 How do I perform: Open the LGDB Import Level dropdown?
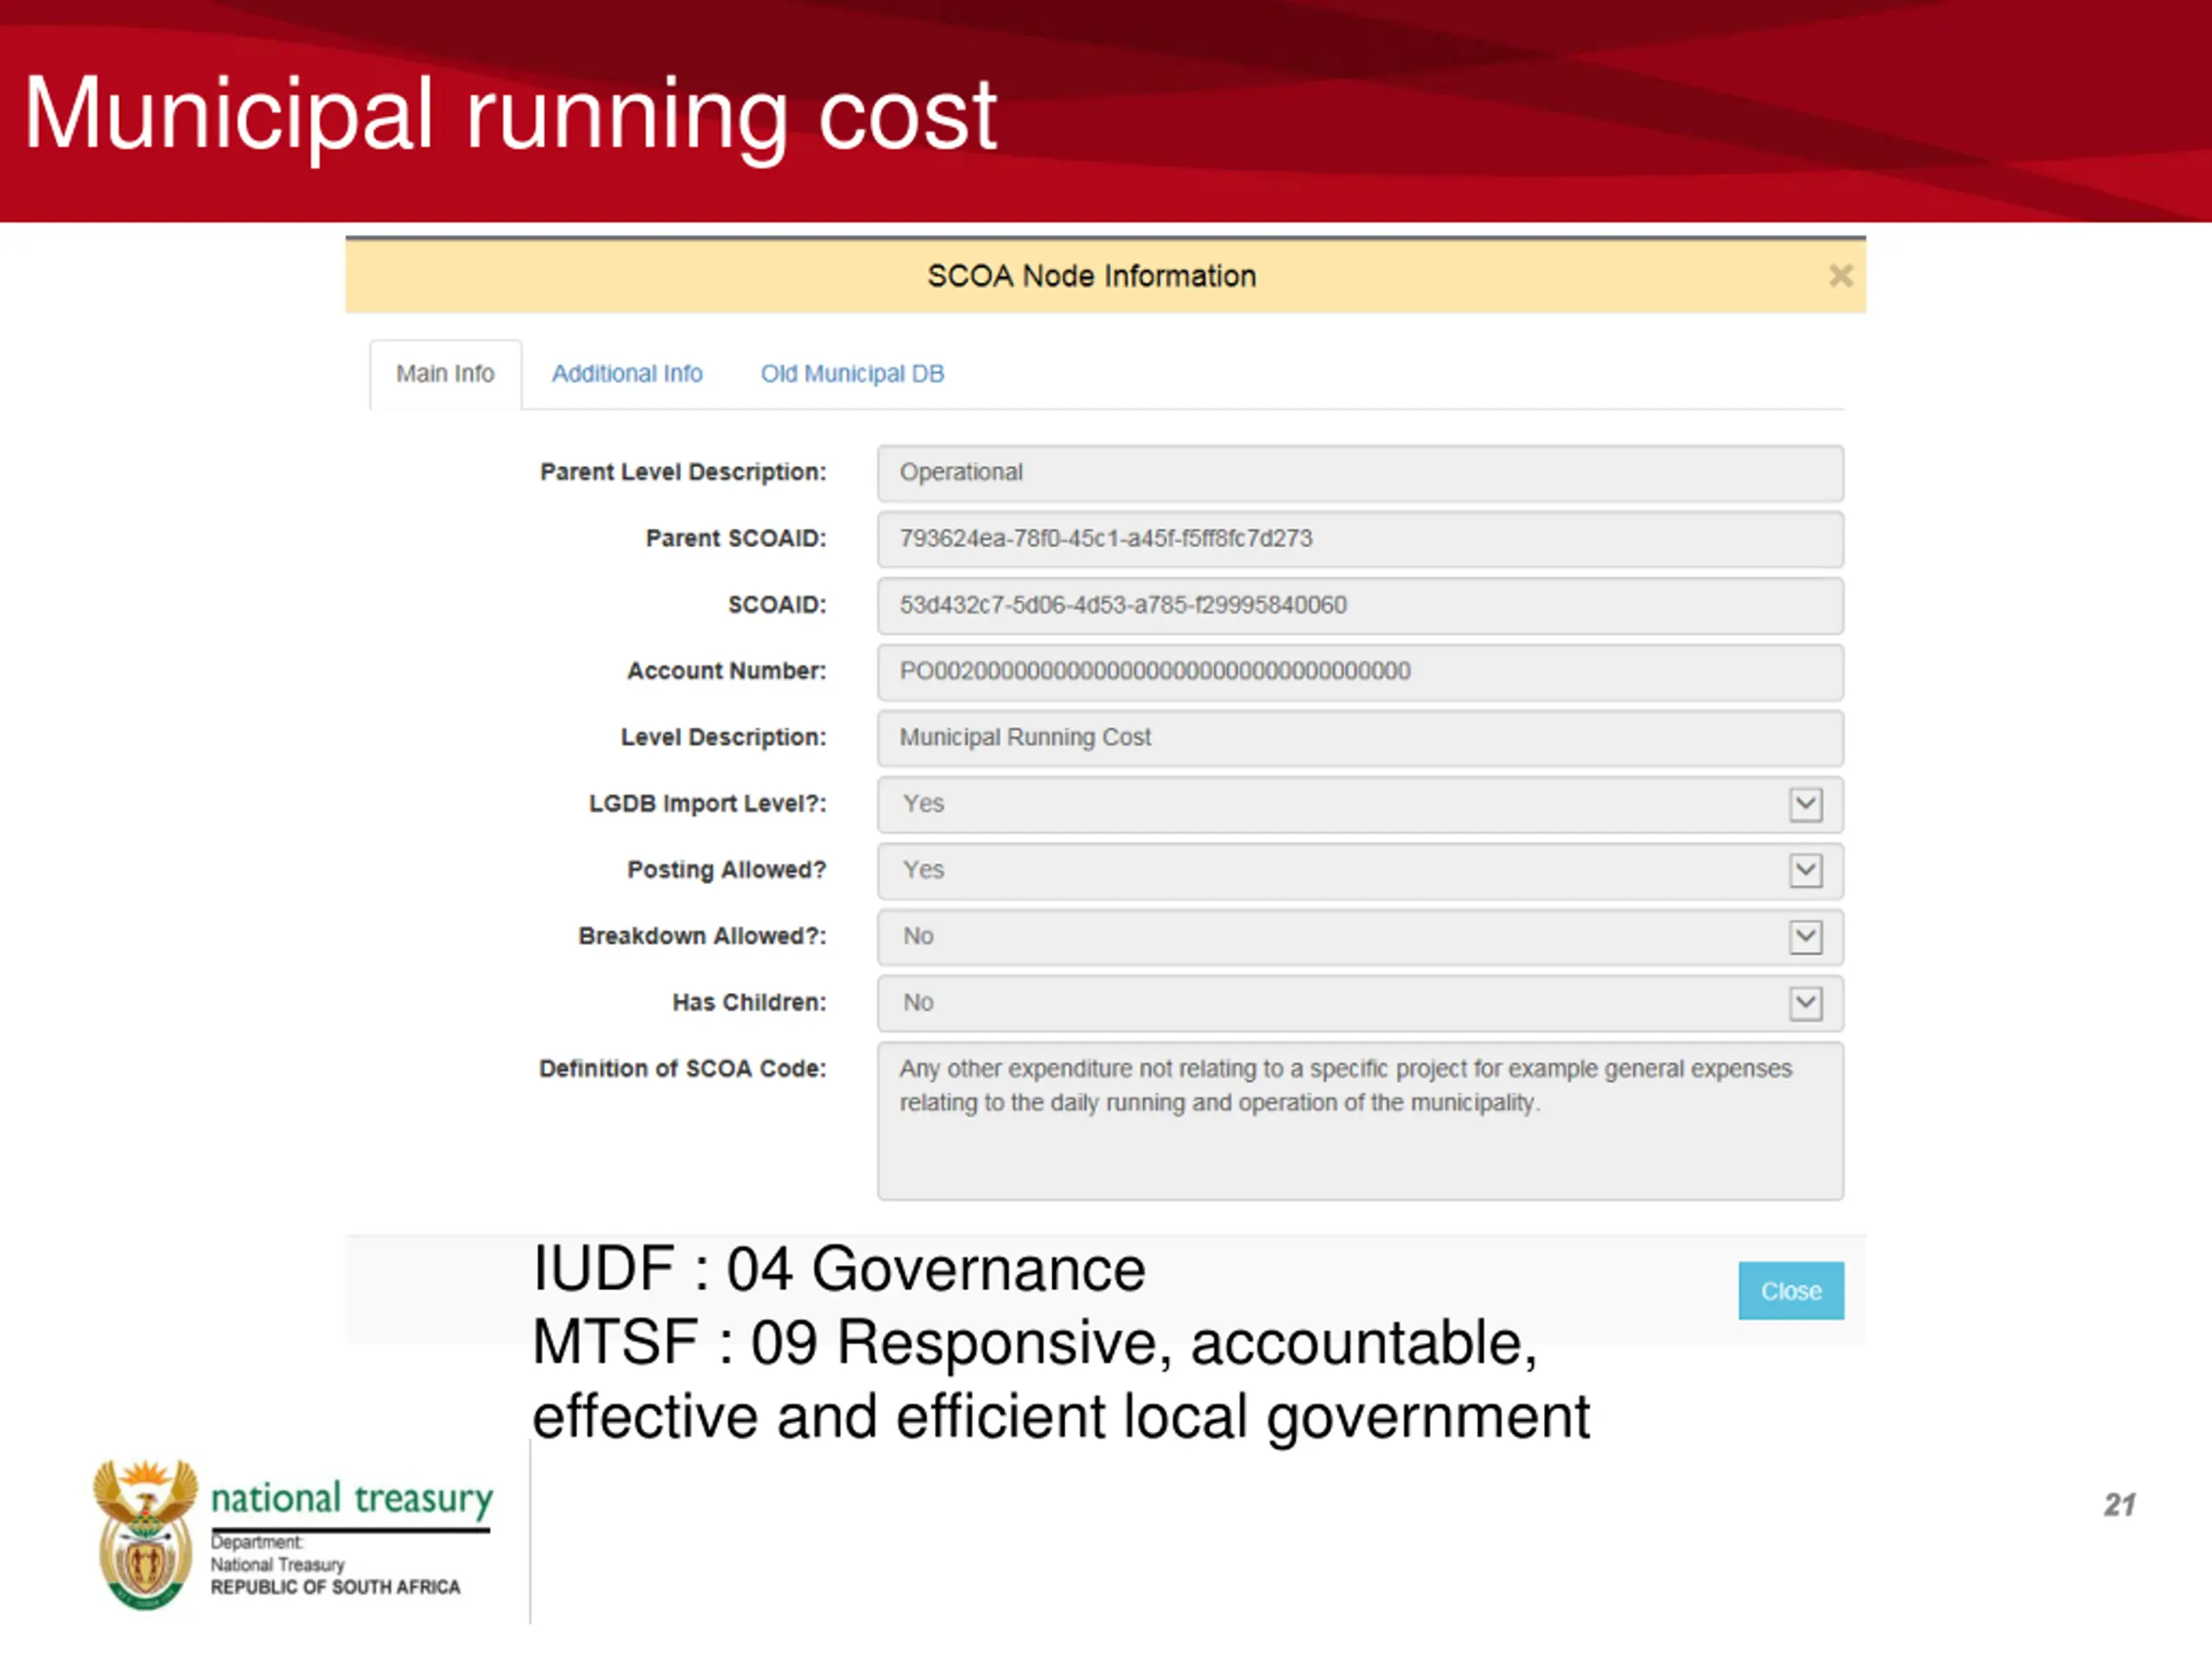coord(1360,805)
